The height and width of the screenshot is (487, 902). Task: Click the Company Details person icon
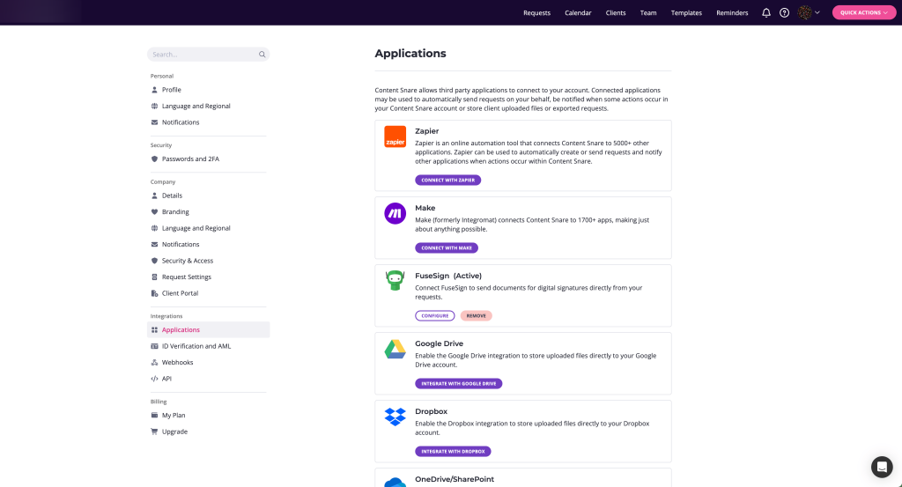(x=154, y=196)
